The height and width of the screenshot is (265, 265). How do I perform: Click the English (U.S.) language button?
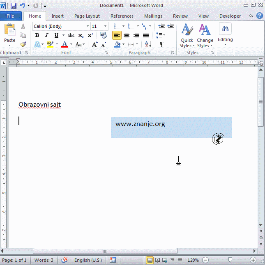pyautogui.click(x=88, y=260)
